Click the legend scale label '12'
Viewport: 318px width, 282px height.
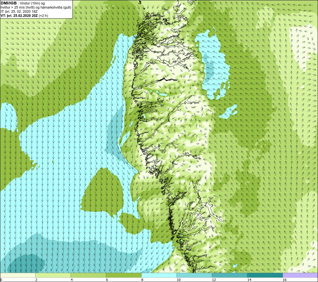point(214,280)
